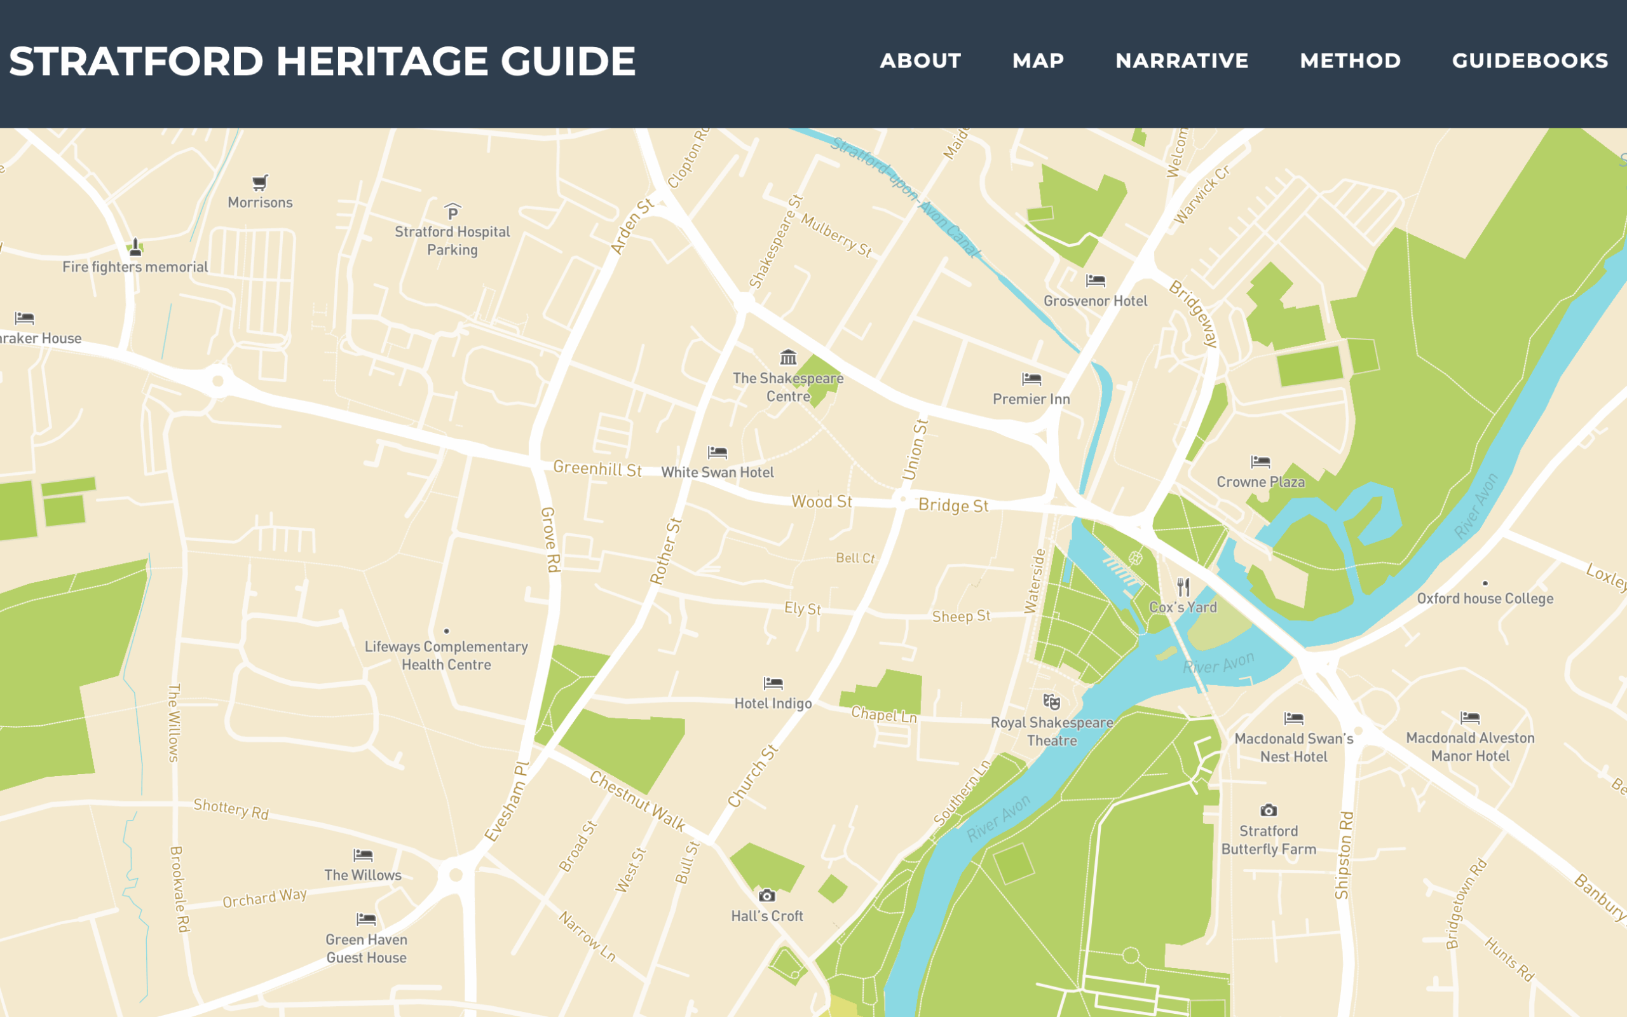This screenshot has height=1017, width=1627.
Task: Click the Mulberry St street label
Action: [x=836, y=236]
